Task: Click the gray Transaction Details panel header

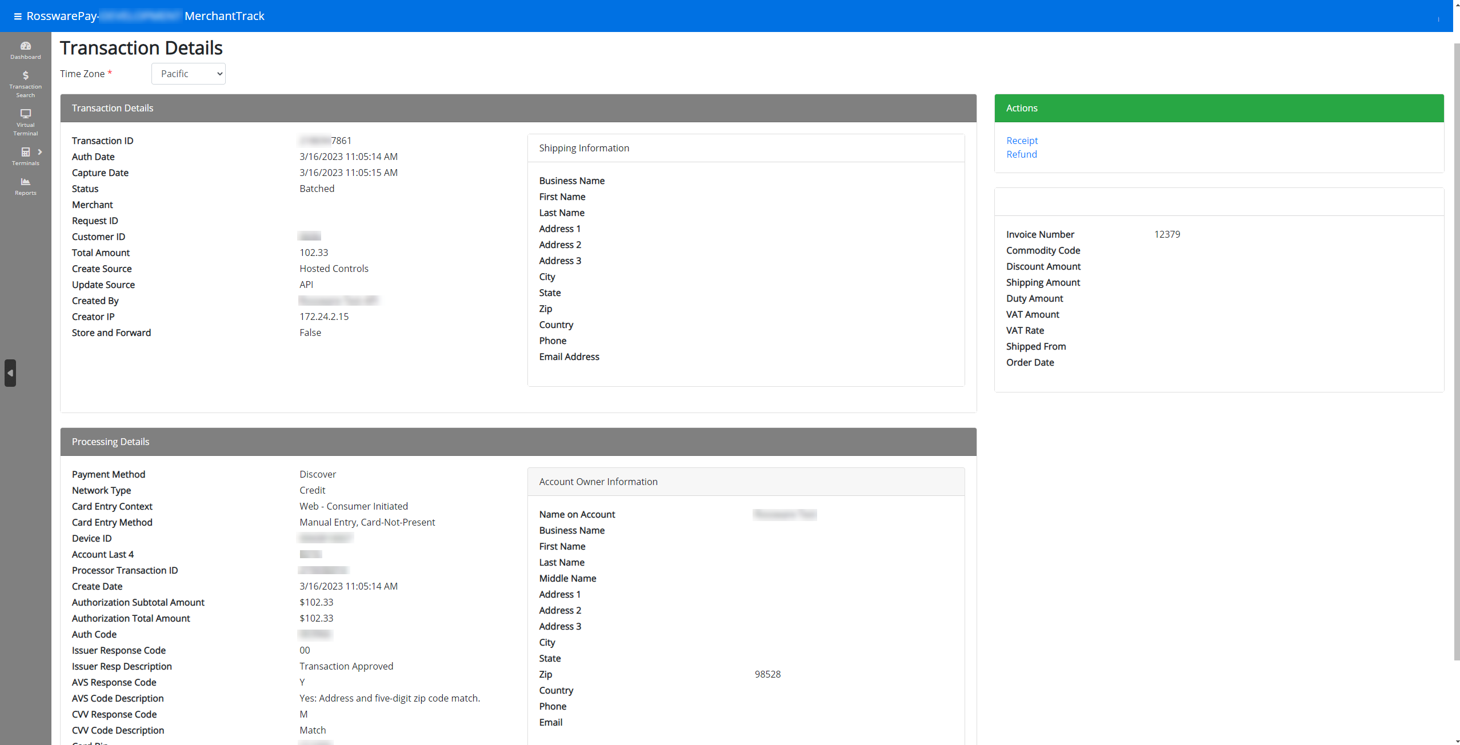Action: [518, 108]
